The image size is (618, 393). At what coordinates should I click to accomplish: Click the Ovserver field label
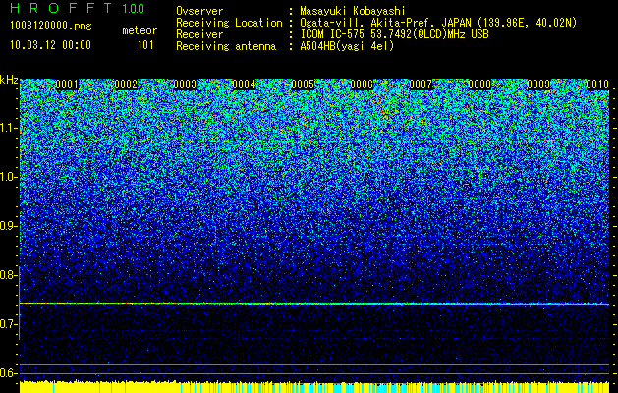(x=199, y=11)
